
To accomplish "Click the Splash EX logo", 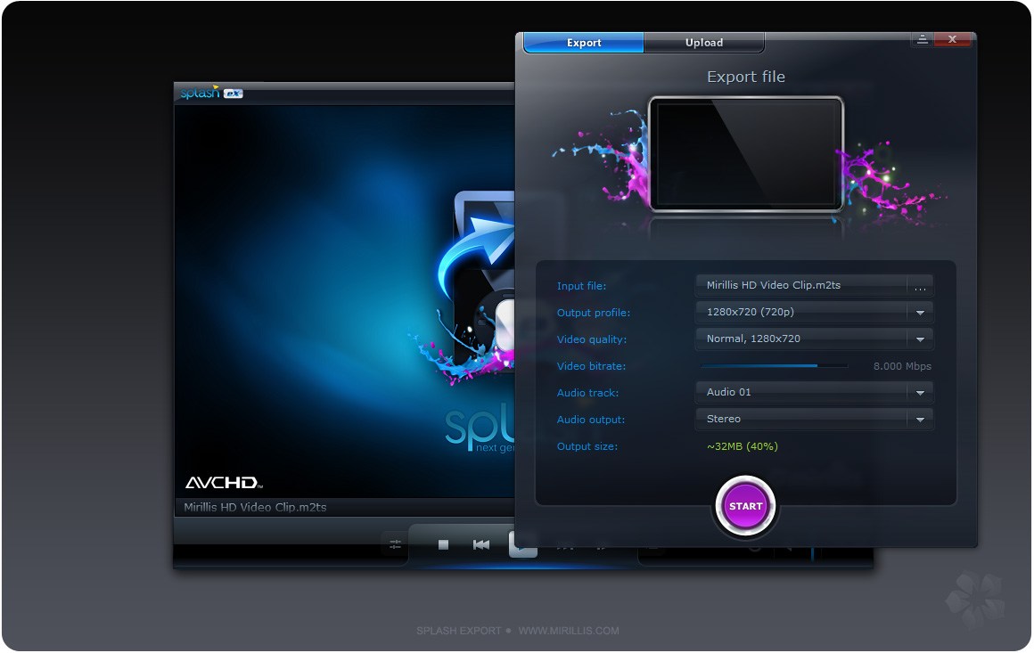I will [x=211, y=93].
